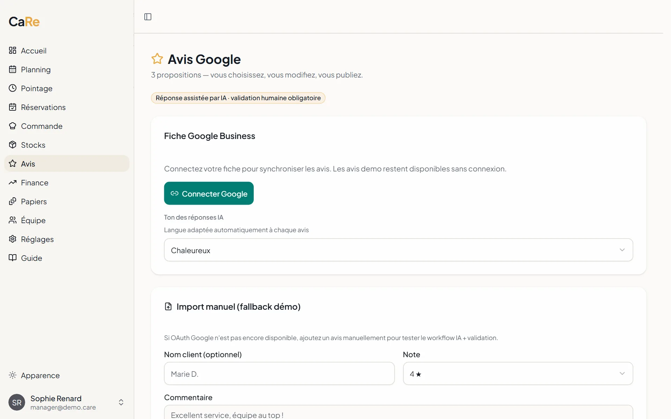Click the 'Réponse assistée par IA' badge
The width and height of the screenshot is (671, 419).
pos(238,98)
